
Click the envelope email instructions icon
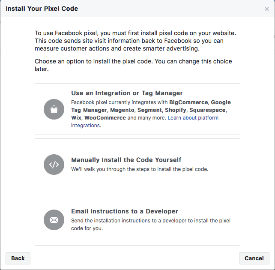coord(54,220)
